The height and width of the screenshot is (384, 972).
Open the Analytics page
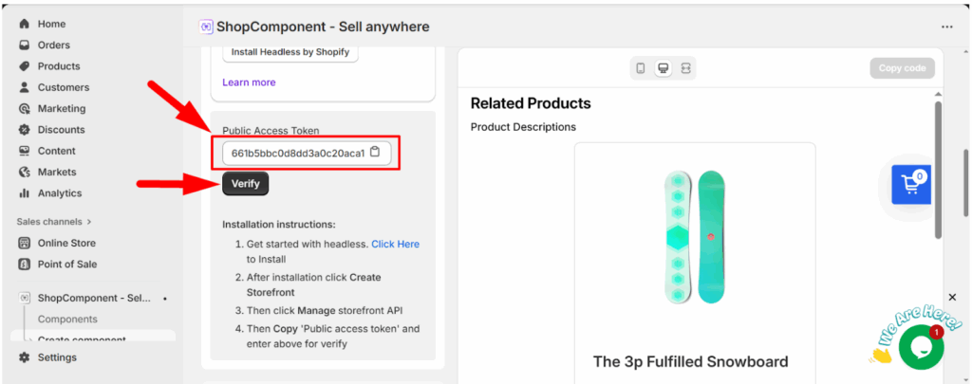[61, 193]
